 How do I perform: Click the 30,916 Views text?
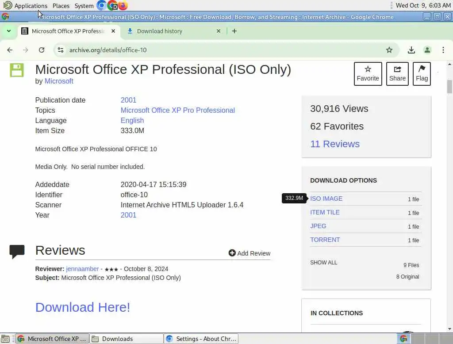pyautogui.click(x=339, y=109)
